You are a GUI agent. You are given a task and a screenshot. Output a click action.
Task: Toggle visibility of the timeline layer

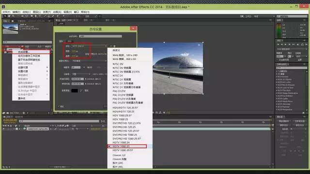pos(4,129)
